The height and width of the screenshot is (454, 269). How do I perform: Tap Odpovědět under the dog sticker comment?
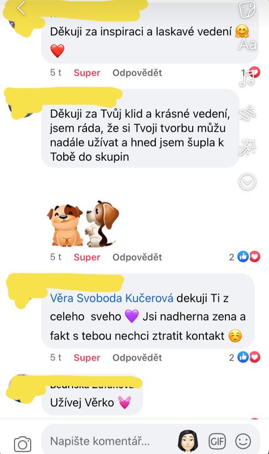point(137,257)
